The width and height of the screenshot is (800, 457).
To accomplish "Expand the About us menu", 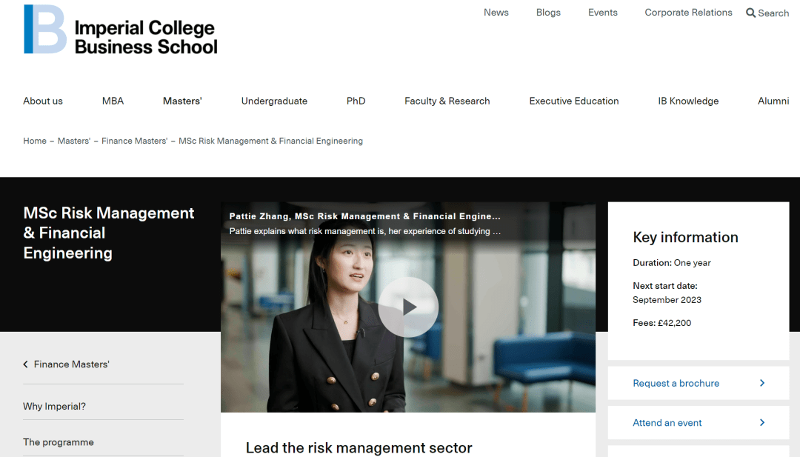I will [43, 101].
